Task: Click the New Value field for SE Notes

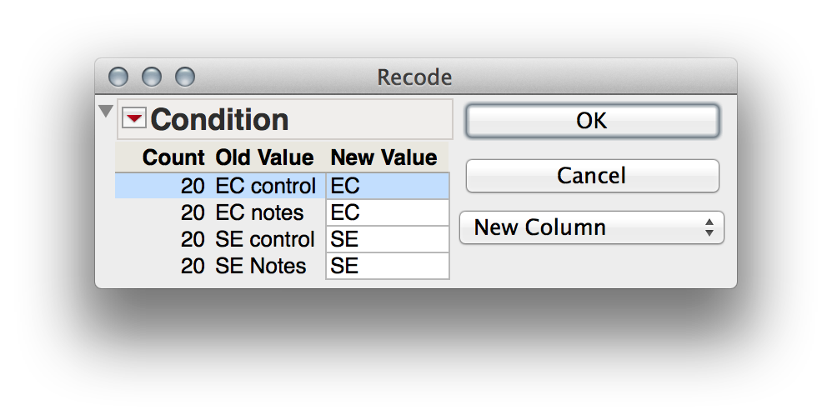Action: click(x=387, y=266)
